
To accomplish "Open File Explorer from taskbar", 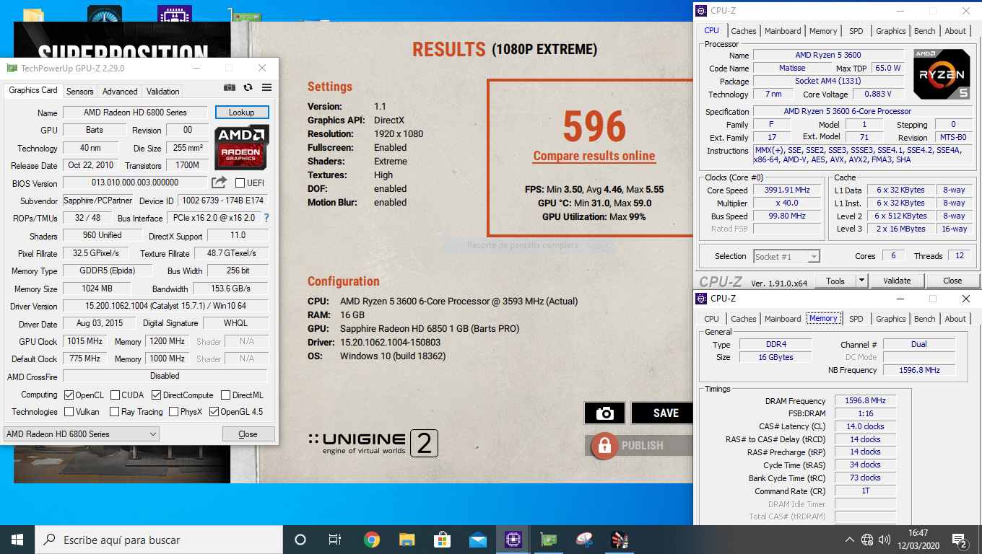I will click(407, 540).
